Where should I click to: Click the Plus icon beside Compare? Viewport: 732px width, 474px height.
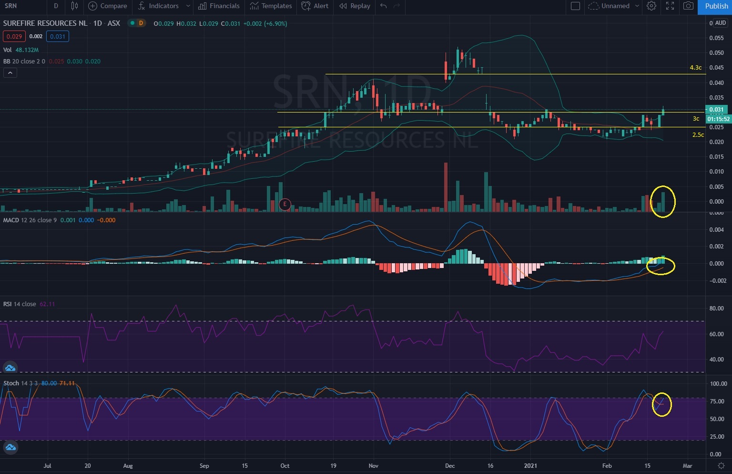tap(93, 6)
